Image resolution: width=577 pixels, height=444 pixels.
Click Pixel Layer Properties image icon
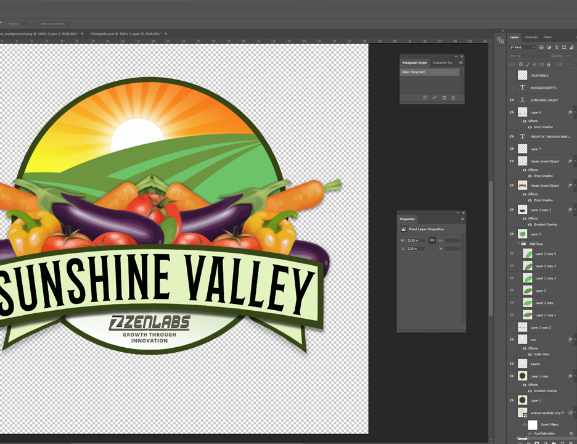pos(404,229)
